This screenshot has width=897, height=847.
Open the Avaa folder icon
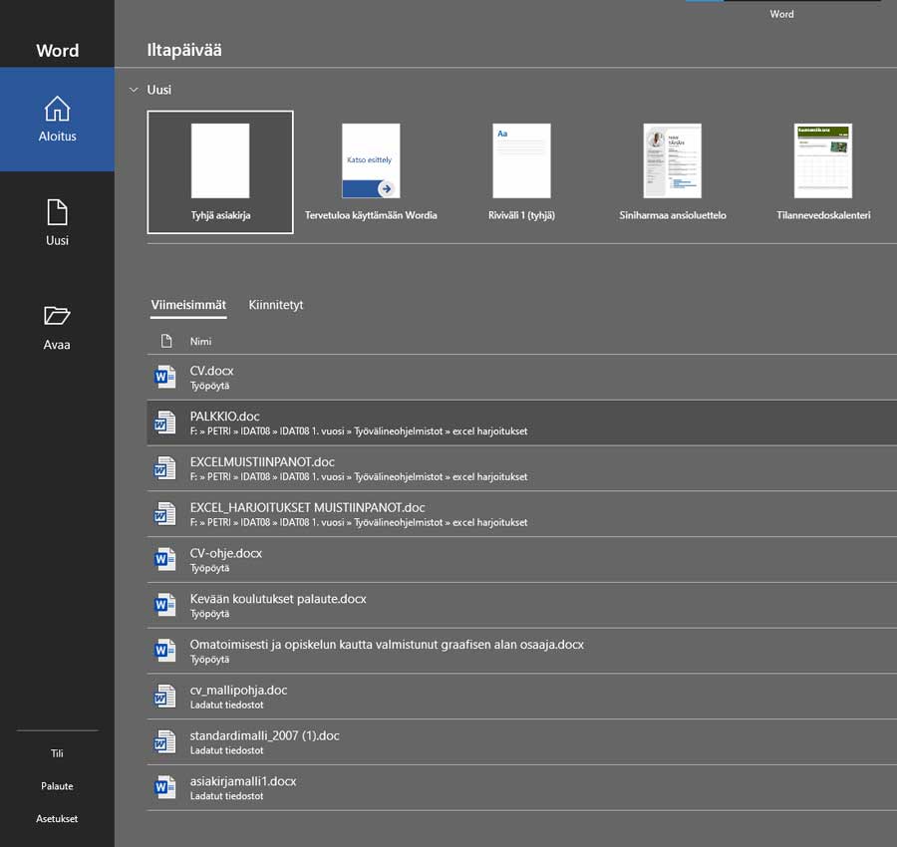click(x=57, y=316)
